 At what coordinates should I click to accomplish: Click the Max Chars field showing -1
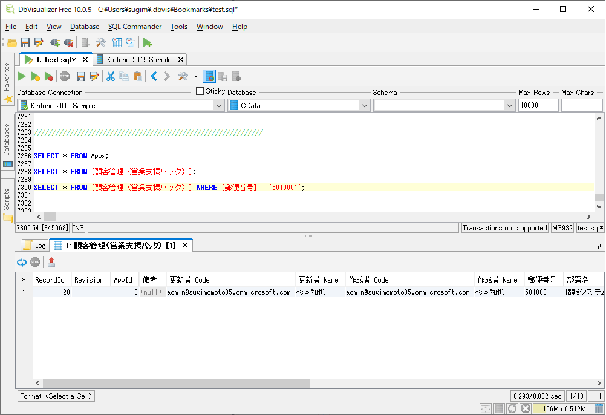tap(582, 105)
